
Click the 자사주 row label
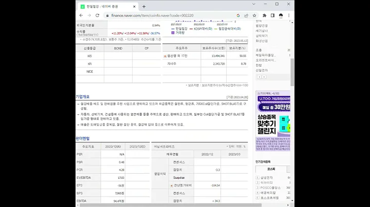[x=172, y=64]
